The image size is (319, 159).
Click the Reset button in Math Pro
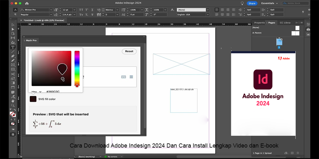[x=129, y=51]
